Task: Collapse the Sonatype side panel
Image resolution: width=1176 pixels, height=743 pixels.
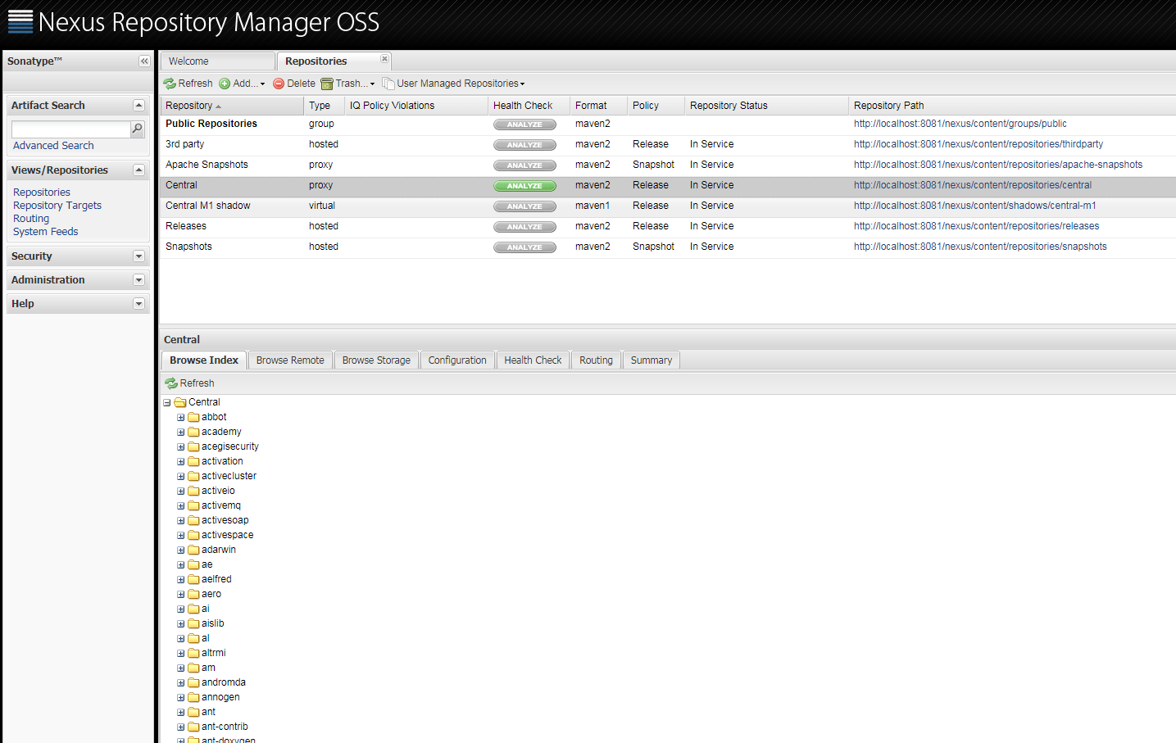Action: (x=144, y=61)
